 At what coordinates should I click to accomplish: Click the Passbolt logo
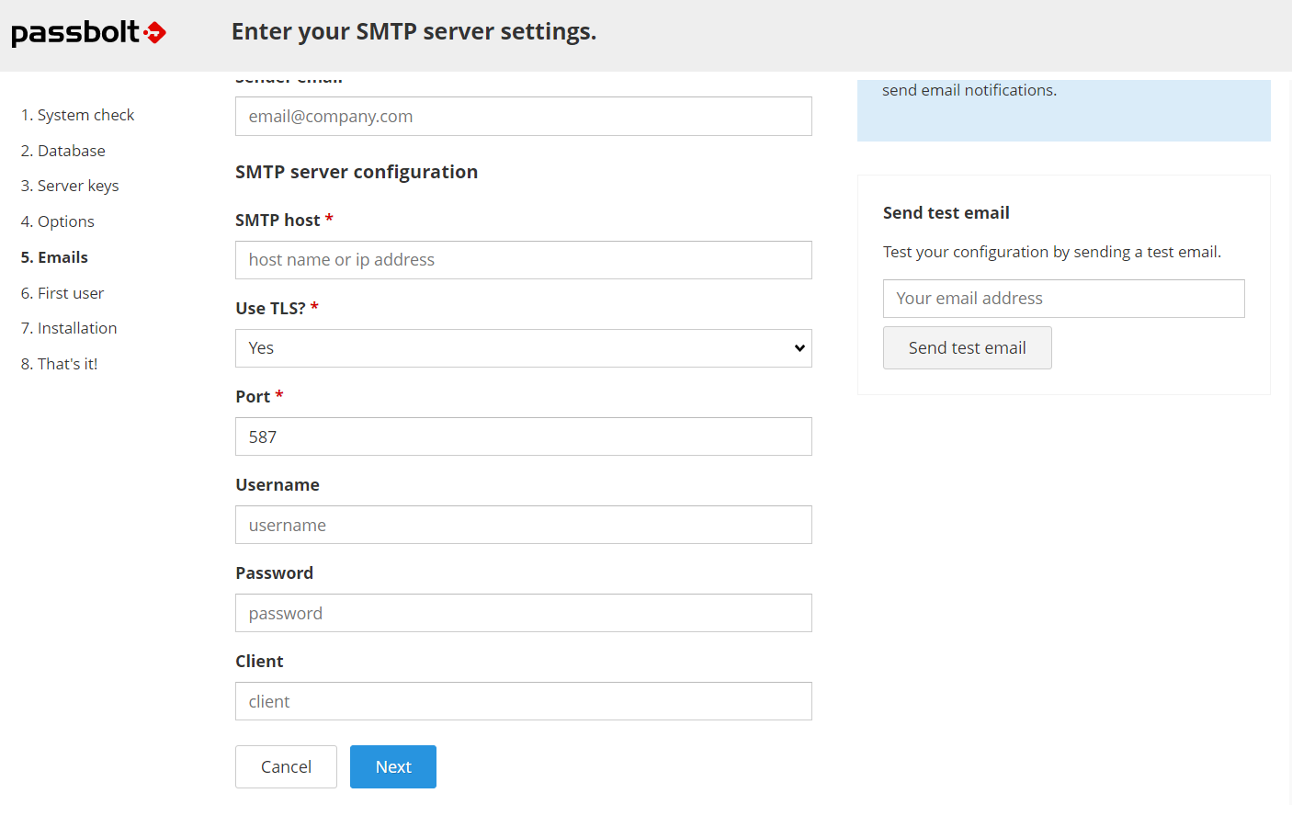point(88,31)
